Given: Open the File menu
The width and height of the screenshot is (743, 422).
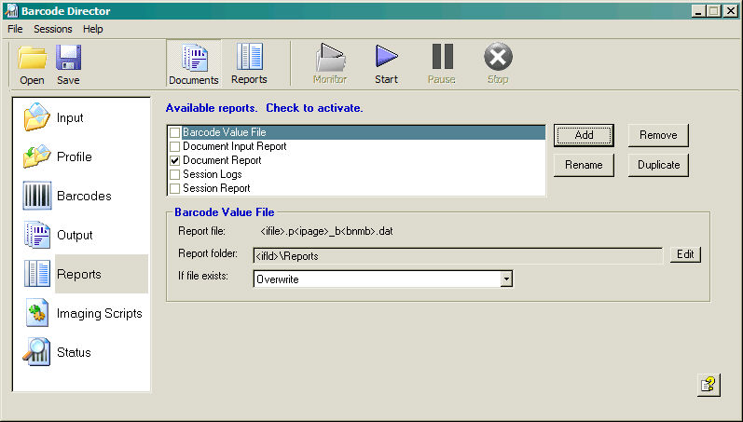Looking at the screenshot, I should click(15, 29).
